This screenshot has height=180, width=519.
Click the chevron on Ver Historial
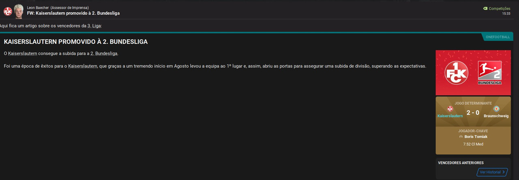point(504,172)
